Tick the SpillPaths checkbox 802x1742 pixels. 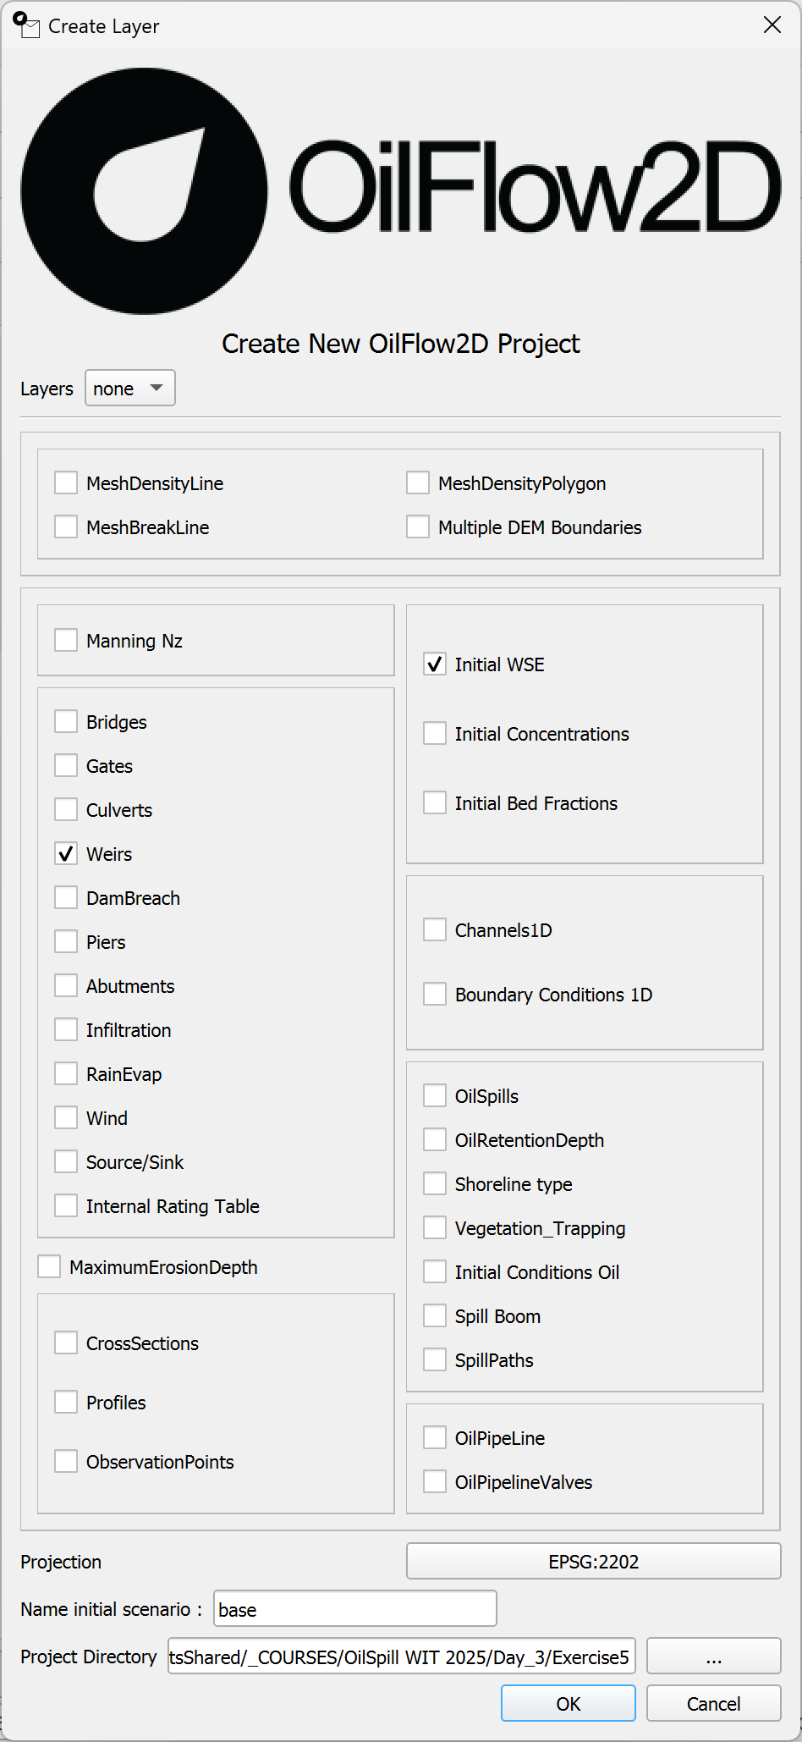point(435,1360)
